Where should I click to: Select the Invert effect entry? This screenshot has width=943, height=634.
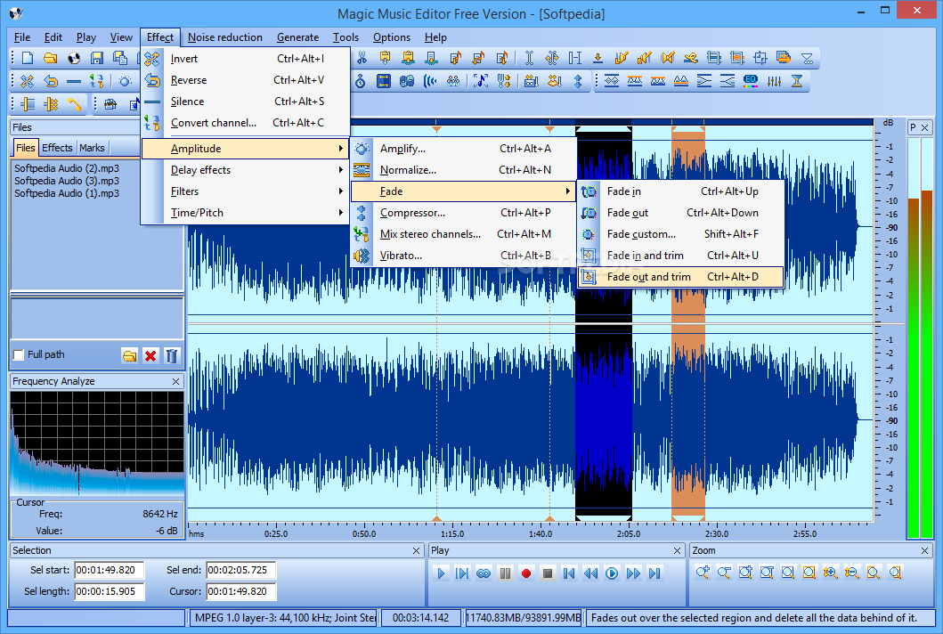pos(246,59)
